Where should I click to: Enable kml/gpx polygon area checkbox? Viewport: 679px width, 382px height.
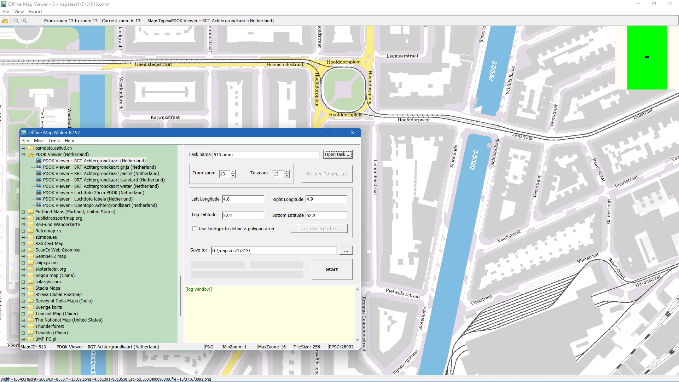click(x=195, y=229)
